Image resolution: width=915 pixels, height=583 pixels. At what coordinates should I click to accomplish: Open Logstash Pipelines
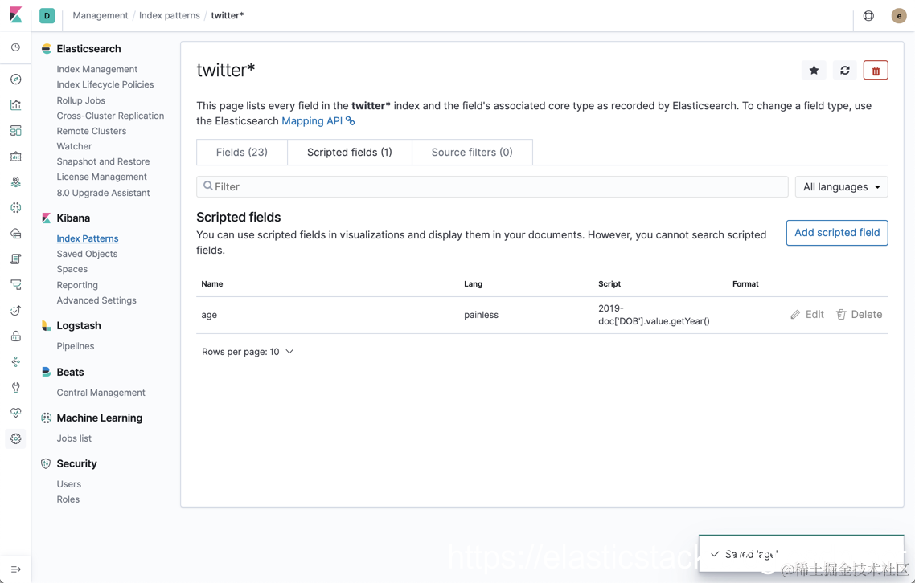(x=76, y=346)
